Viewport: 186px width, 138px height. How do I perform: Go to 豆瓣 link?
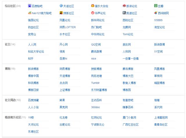tap(161, 6)
